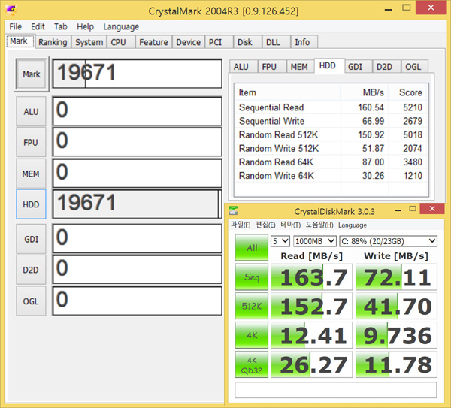
Task: Switch to the Ranking tab
Action: pyautogui.click(x=53, y=42)
